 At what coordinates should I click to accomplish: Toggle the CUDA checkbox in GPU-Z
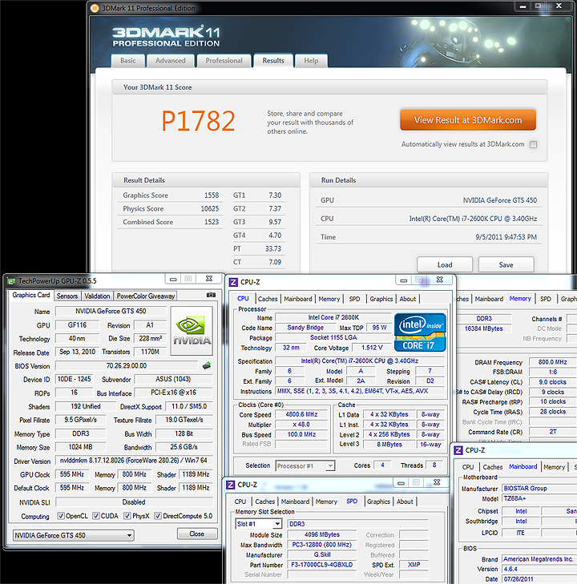(x=96, y=516)
